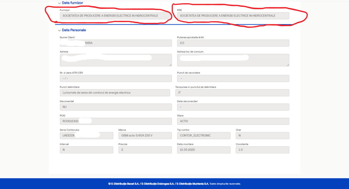Screen dimensions: 349x189
Task: Click the Deconectat field showing NU
Action: click(115, 107)
